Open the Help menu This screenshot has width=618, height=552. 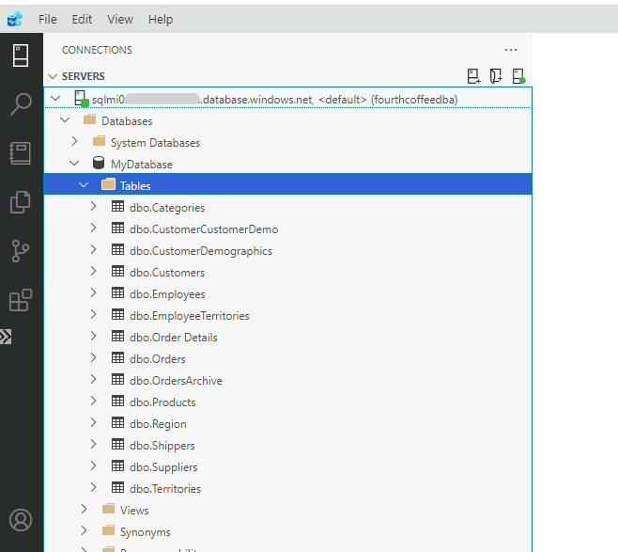point(161,19)
